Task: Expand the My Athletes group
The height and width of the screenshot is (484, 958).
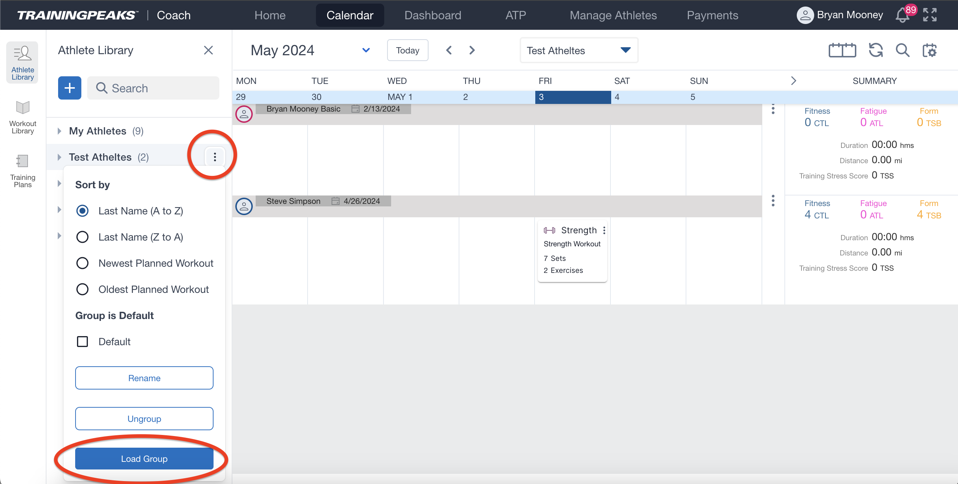Action: click(59, 131)
